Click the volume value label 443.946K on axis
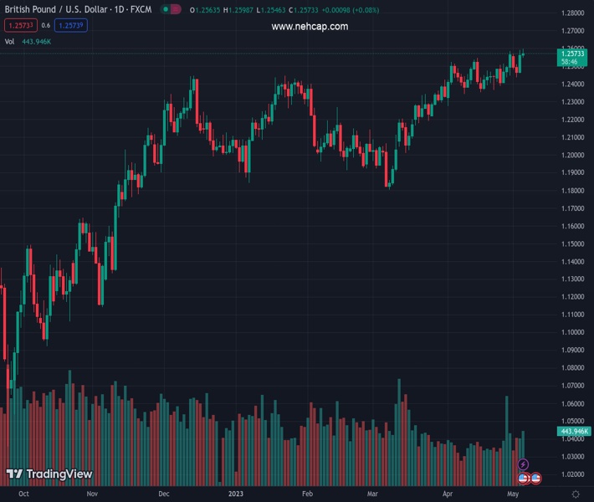594x502 pixels. [574, 432]
